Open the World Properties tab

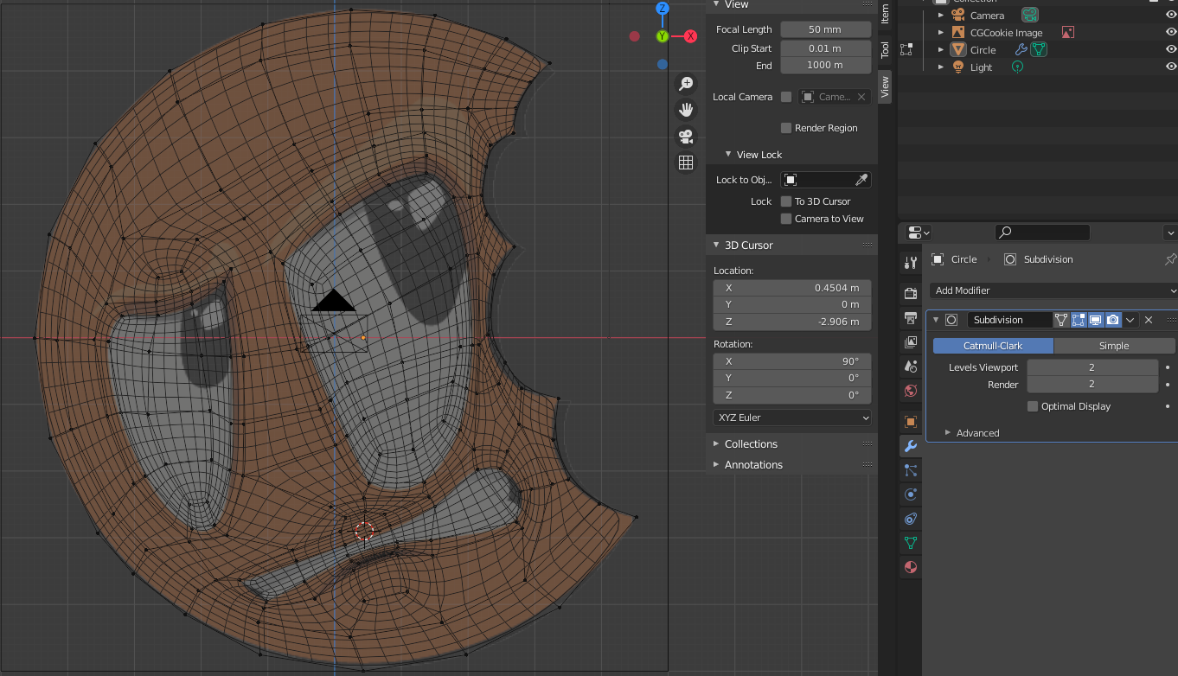click(910, 391)
